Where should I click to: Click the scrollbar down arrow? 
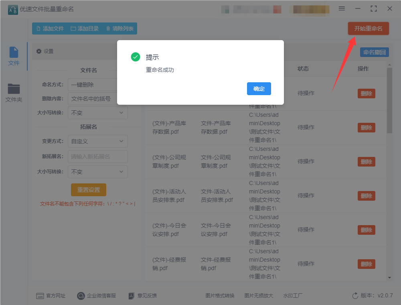389,278
